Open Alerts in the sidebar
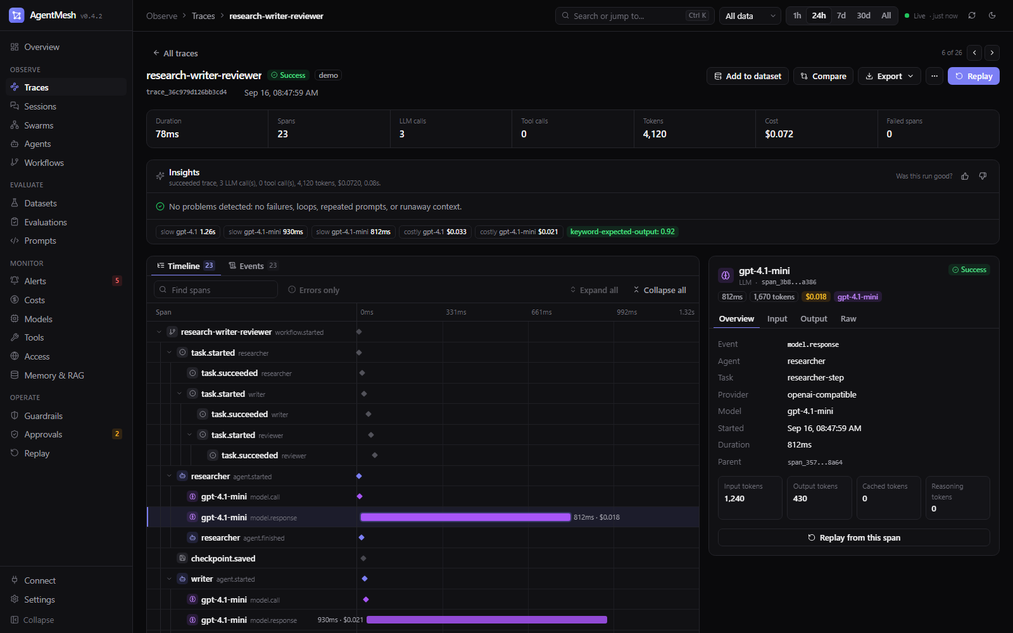Screen dimensions: 1013x633 [x=66, y=281]
